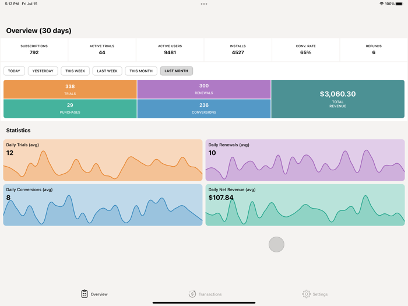This screenshot has height=306, width=408.
Task: Tap the three-dot multitasking icon
Action: point(204,4)
